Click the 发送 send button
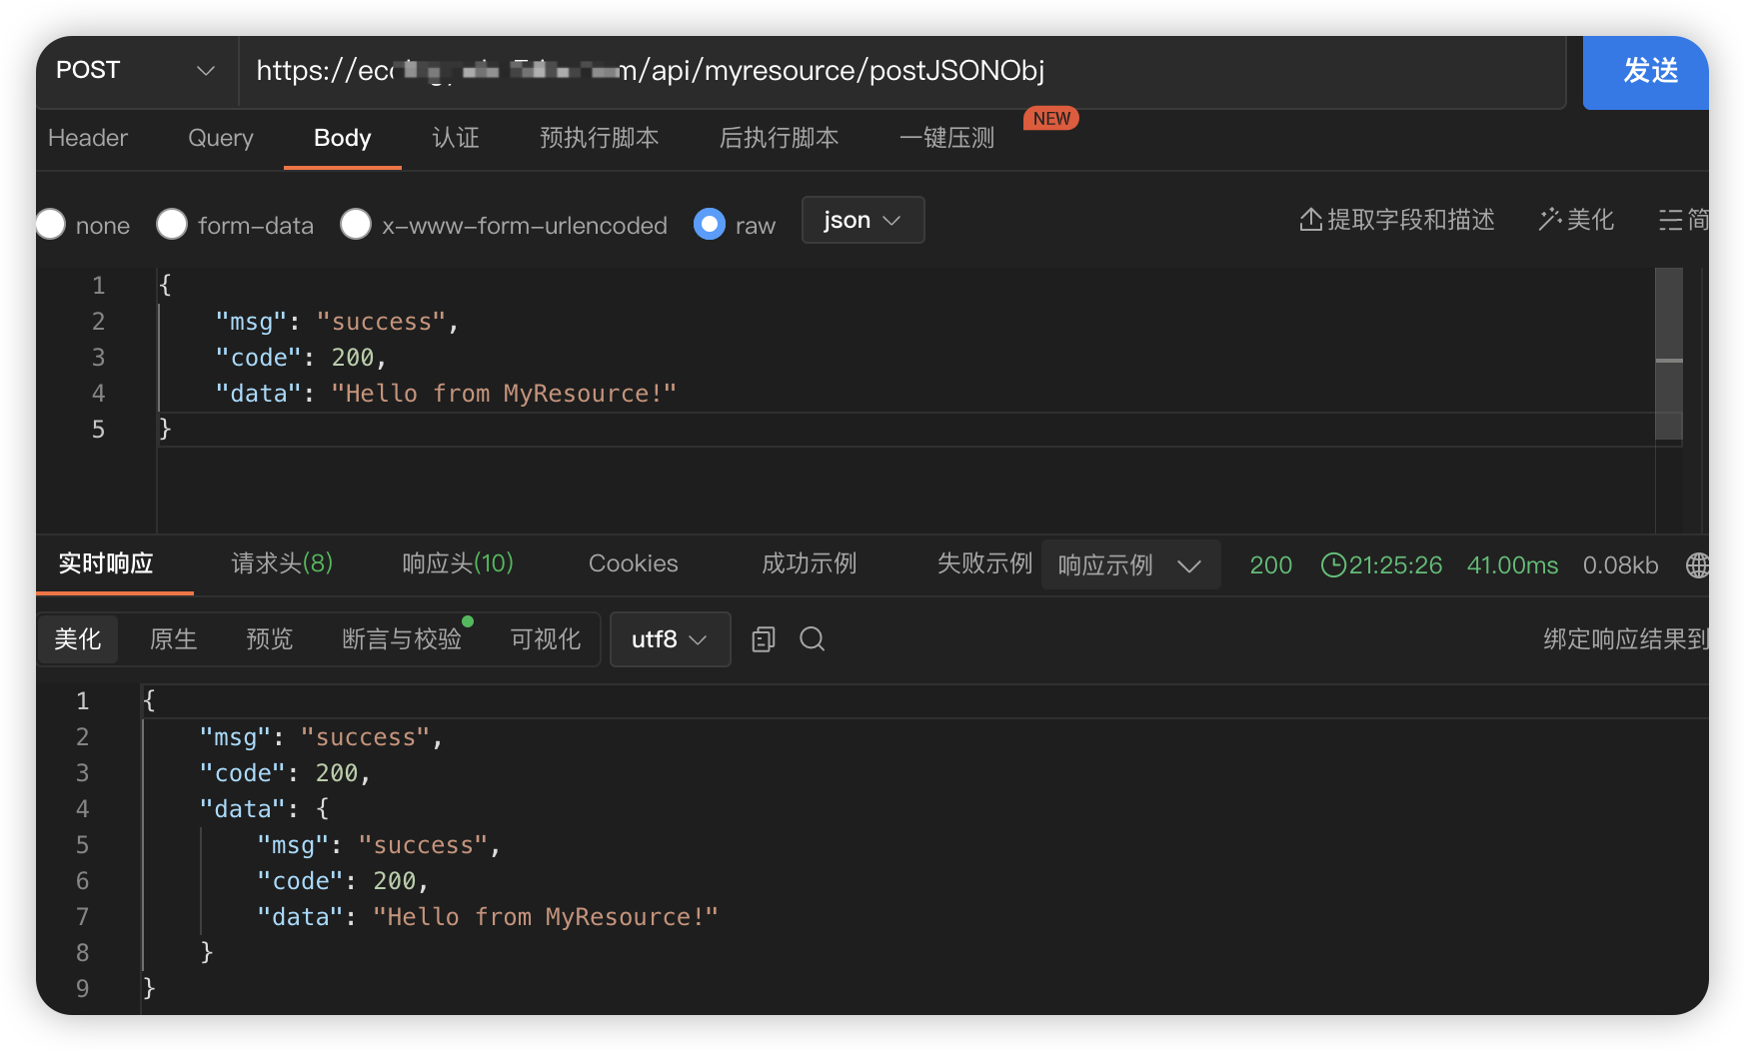The width and height of the screenshot is (1745, 1051). [1645, 71]
